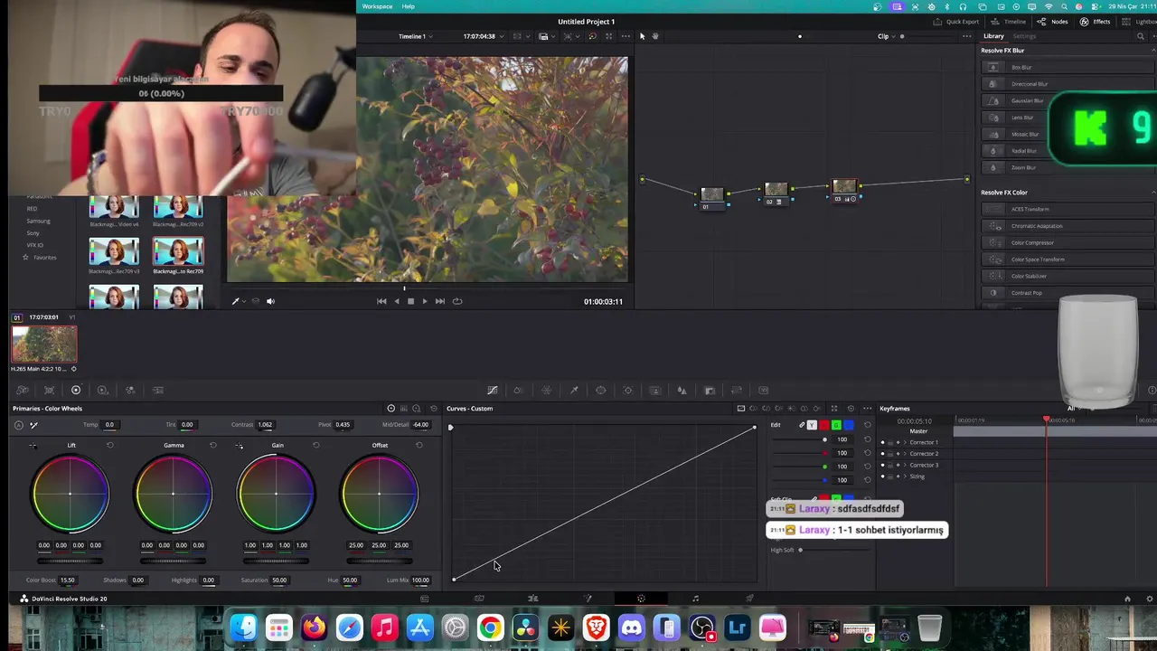The width and height of the screenshot is (1157, 651).
Task: Open the 17:07:04:38 timecode dropdown
Action: (x=482, y=36)
